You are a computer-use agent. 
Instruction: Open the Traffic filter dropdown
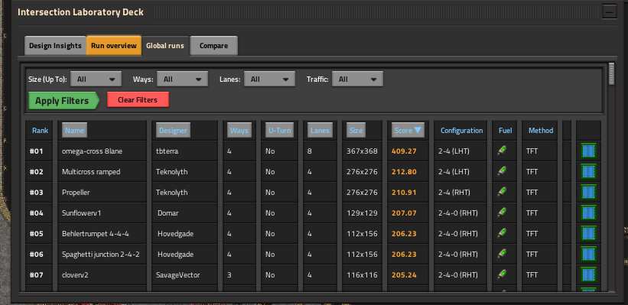pyautogui.click(x=358, y=79)
